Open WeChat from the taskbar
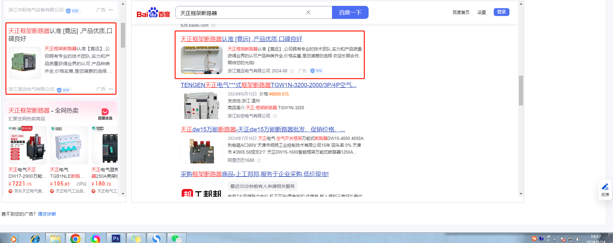The height and width of the screenshot is (243, 613). [177, 239]
